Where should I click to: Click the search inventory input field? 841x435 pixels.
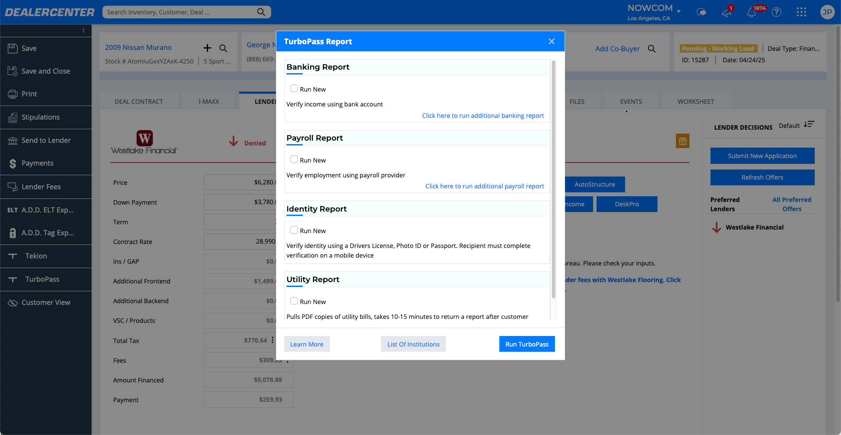[180, 12]
